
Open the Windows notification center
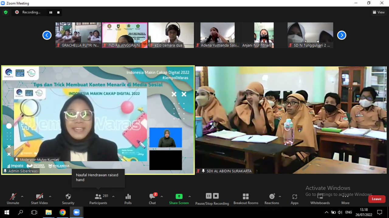[380, 212]
